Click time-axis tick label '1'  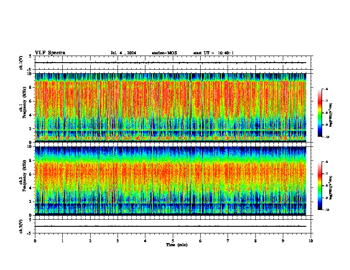[62, 241]
